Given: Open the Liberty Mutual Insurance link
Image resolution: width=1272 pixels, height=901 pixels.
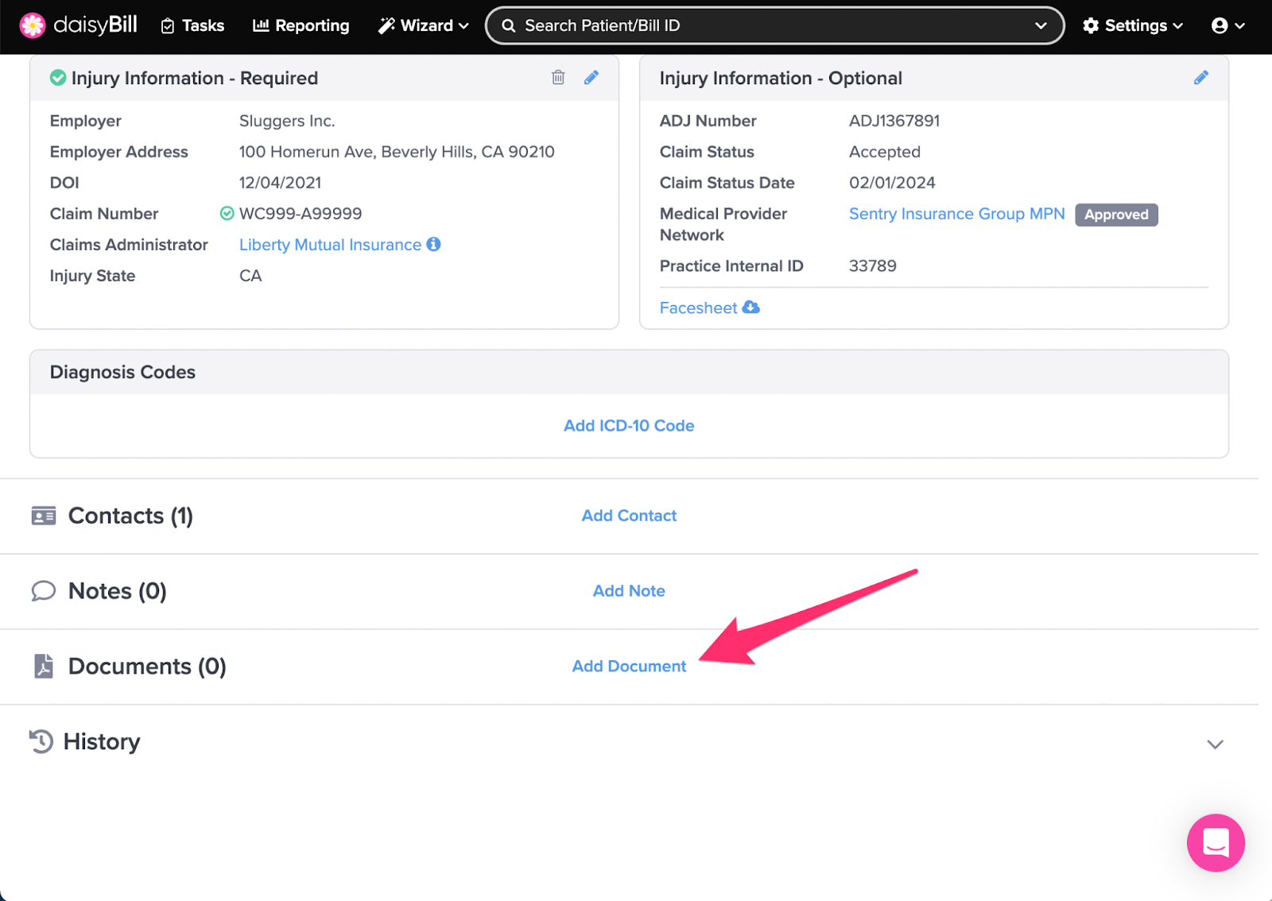Looking at the screenshot, I should tap(330, 245).
